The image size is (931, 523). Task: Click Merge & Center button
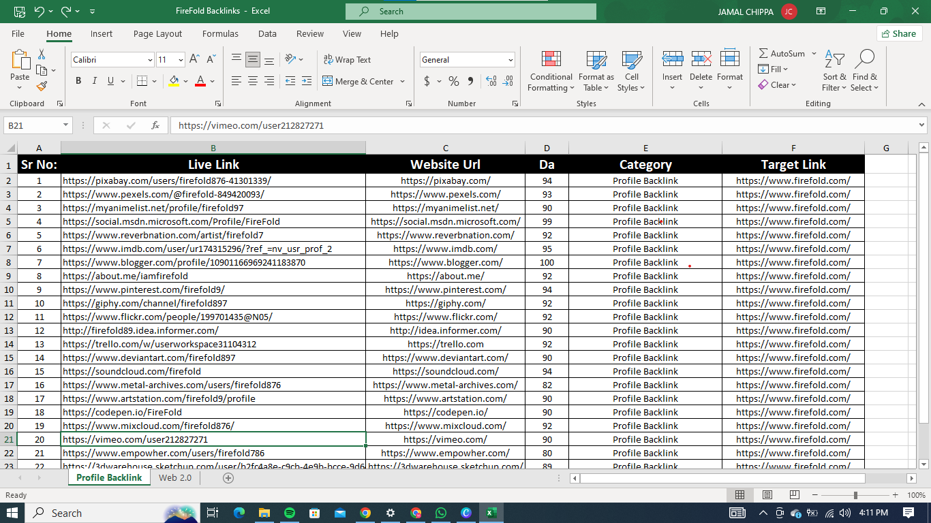pos(358,81)
